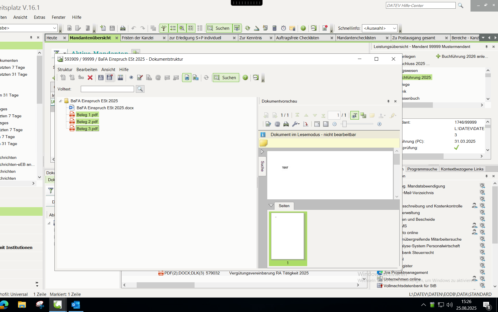Click the refresh icon in dialog toolbar
Screen dimensions: 498x312
(x=206, y=78)
